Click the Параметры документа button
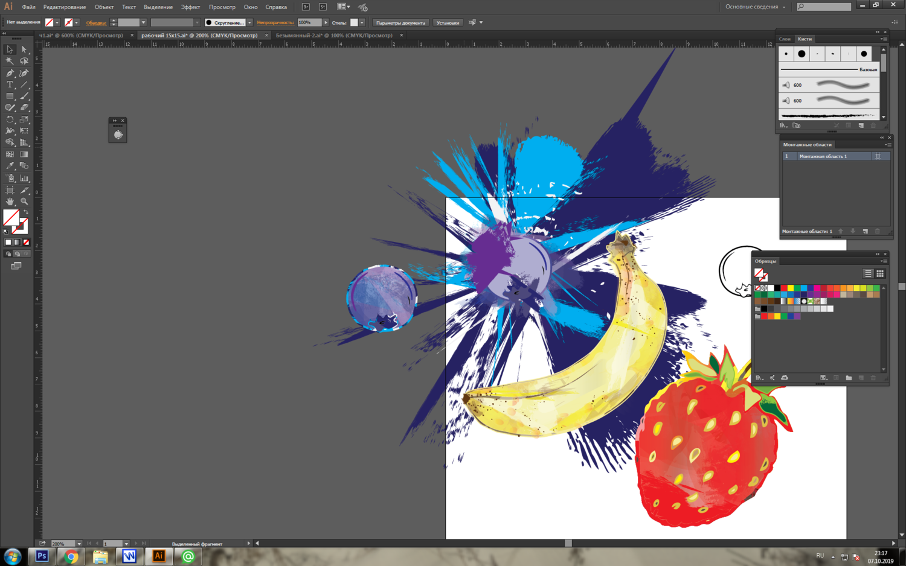 point(400,23)
